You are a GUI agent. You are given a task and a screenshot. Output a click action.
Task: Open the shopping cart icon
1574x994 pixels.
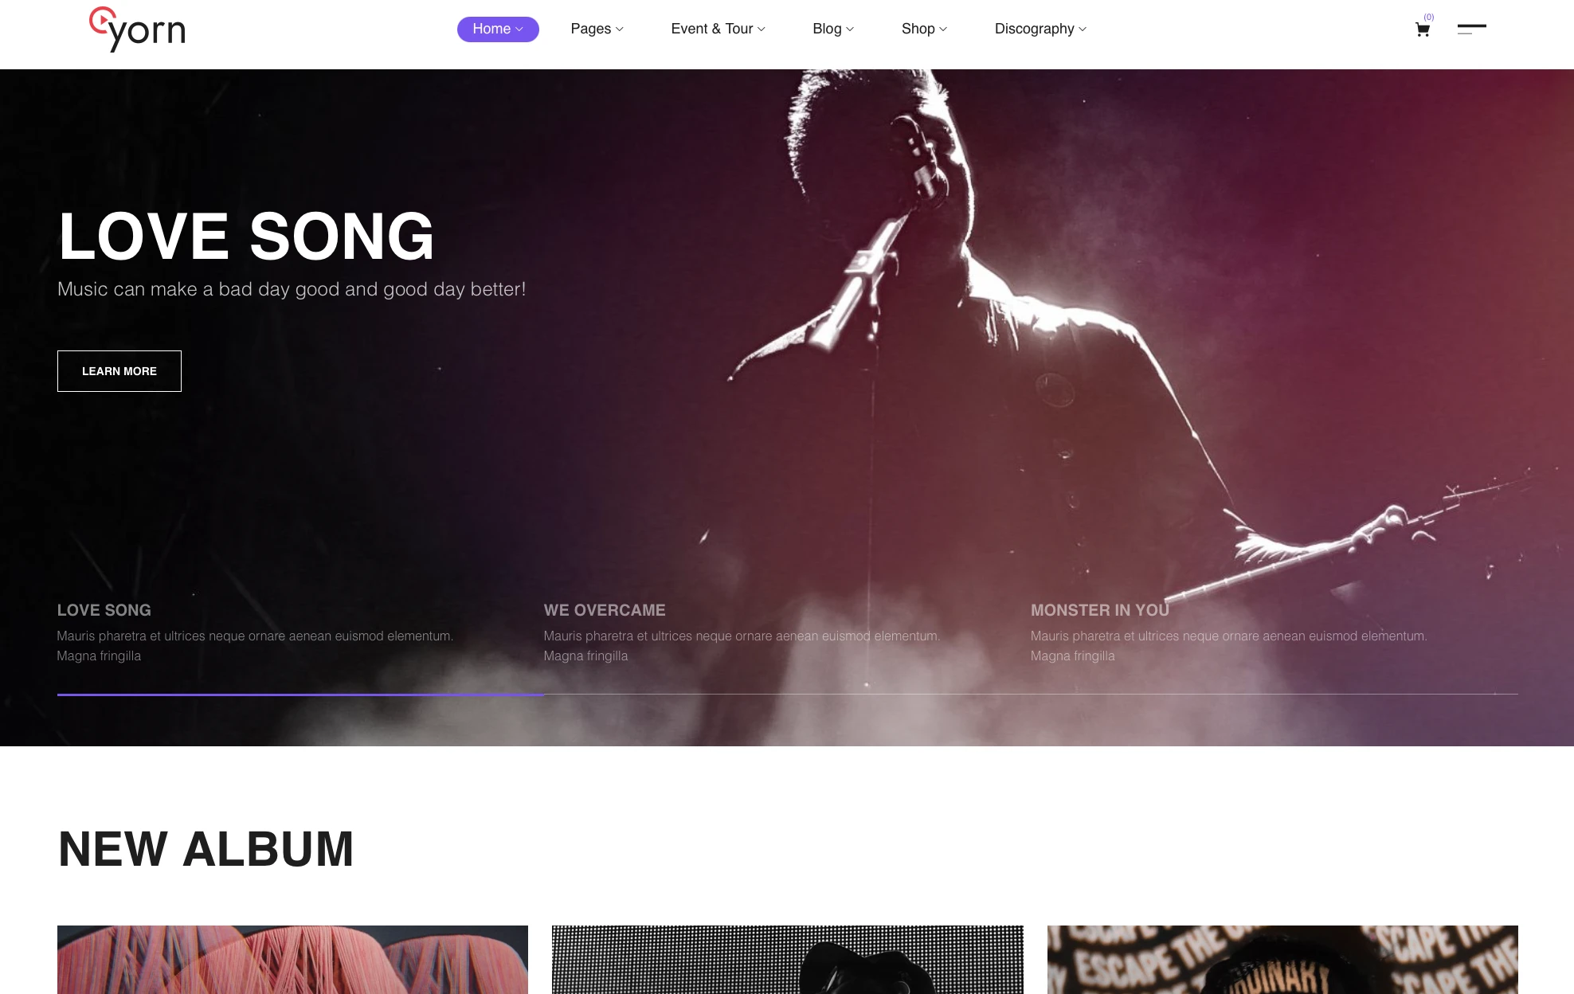1422,30
